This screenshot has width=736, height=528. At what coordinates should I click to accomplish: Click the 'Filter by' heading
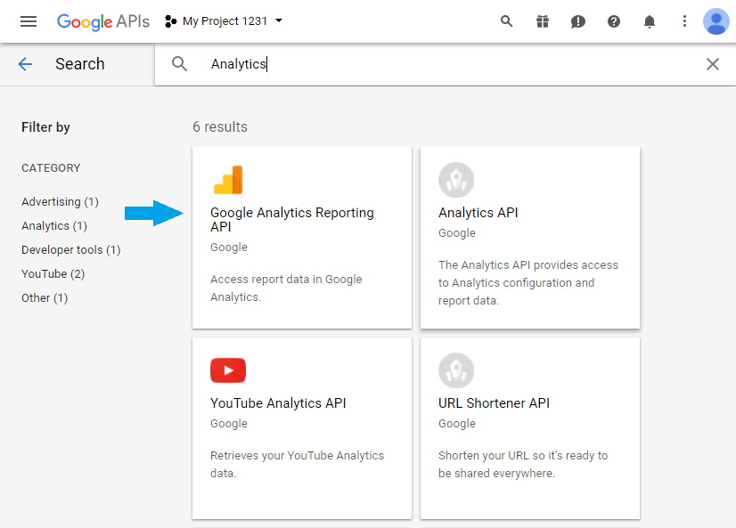(45, 127)
